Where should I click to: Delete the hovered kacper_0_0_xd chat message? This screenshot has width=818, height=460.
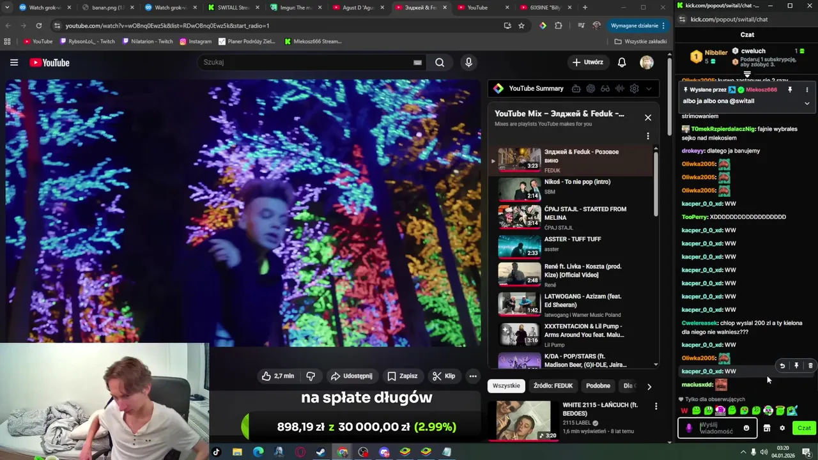pos(810,366)
